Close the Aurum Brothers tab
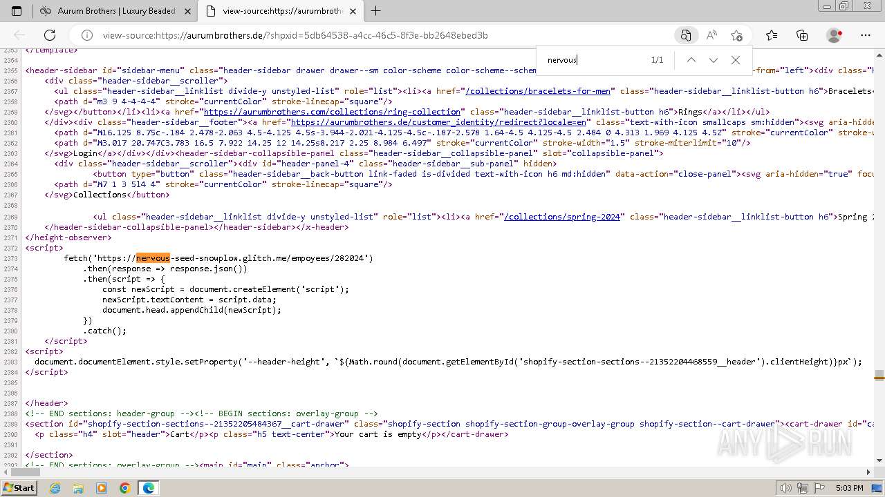The image size is (885, 497). (189, 11)
